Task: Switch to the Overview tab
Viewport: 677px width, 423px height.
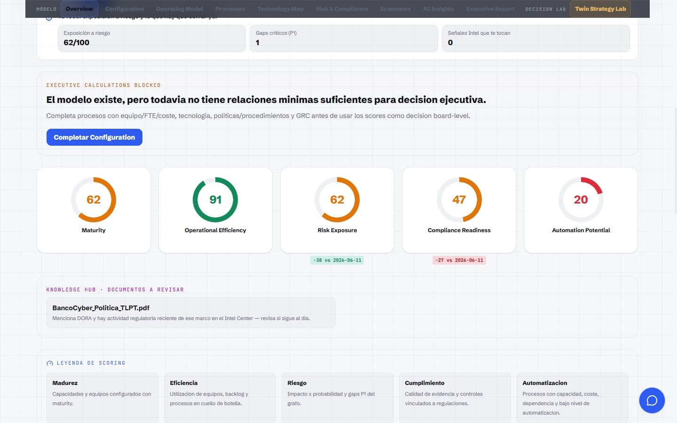Action: (79, 9)
